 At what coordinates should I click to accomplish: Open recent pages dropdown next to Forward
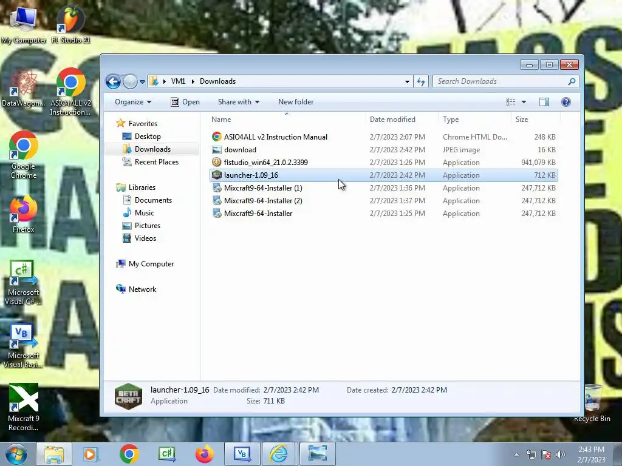(x=142, y=82)
